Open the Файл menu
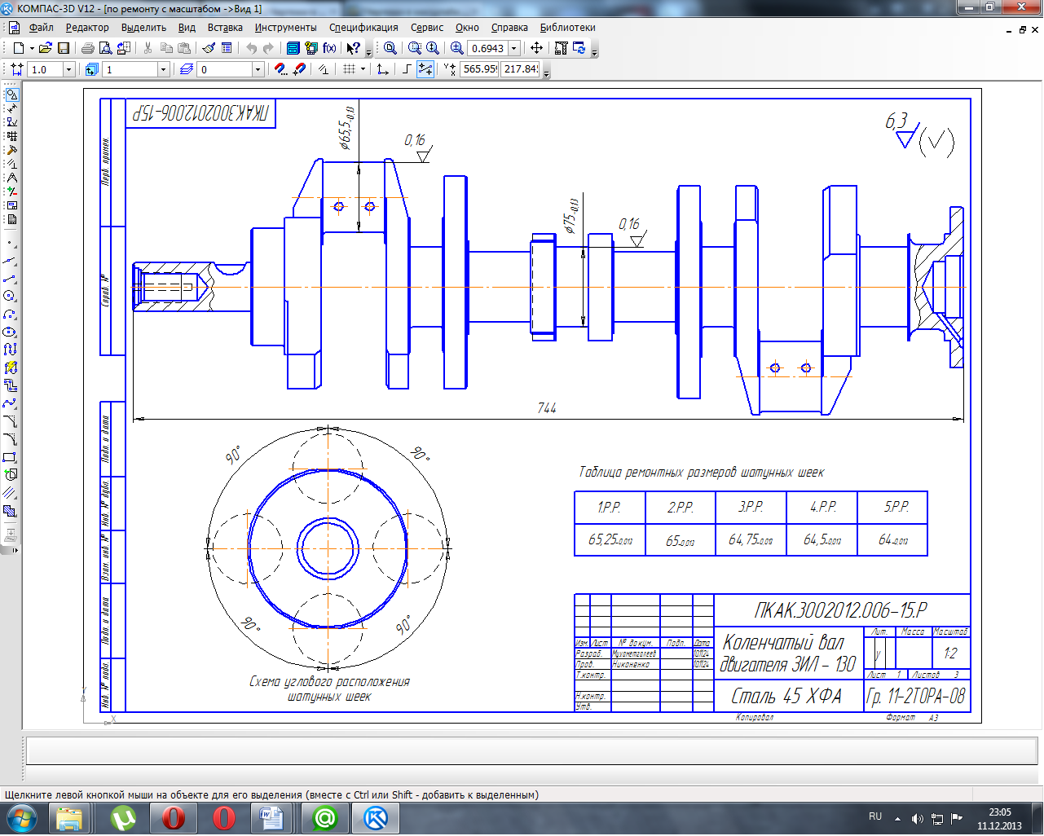The height and width of the screenshot is (836, 1044). (41, 27)
